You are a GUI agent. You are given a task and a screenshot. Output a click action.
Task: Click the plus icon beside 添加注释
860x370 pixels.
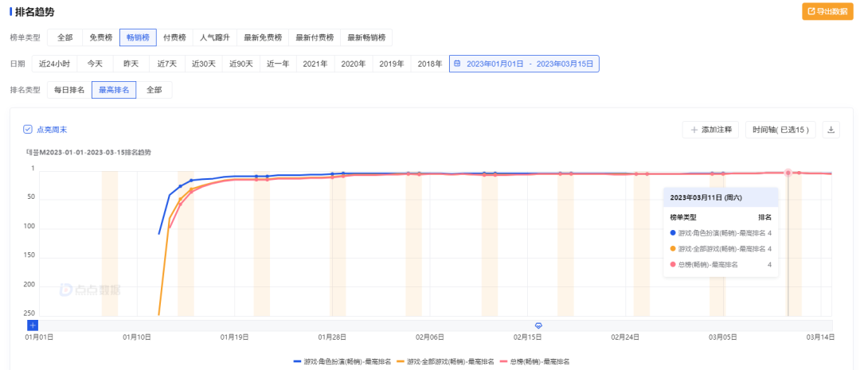coord(694,130)
